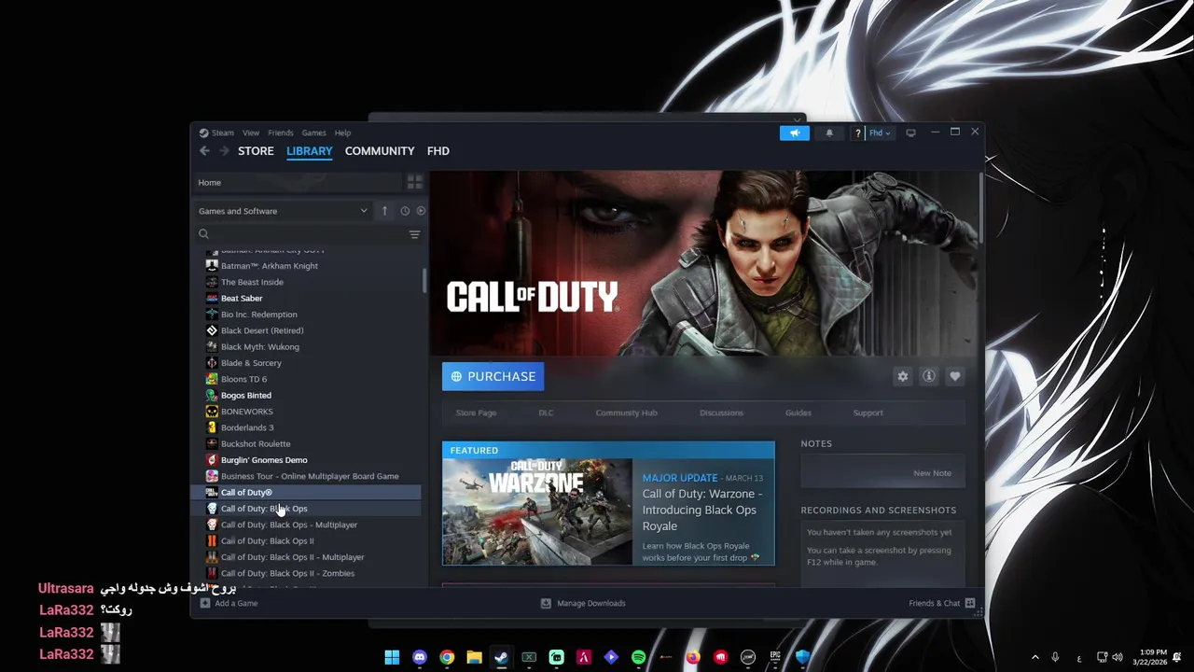Viewport: 1194px width, 672px height.
Task: Expand the Games and Software filter dropdown
Action: [283, 211]
